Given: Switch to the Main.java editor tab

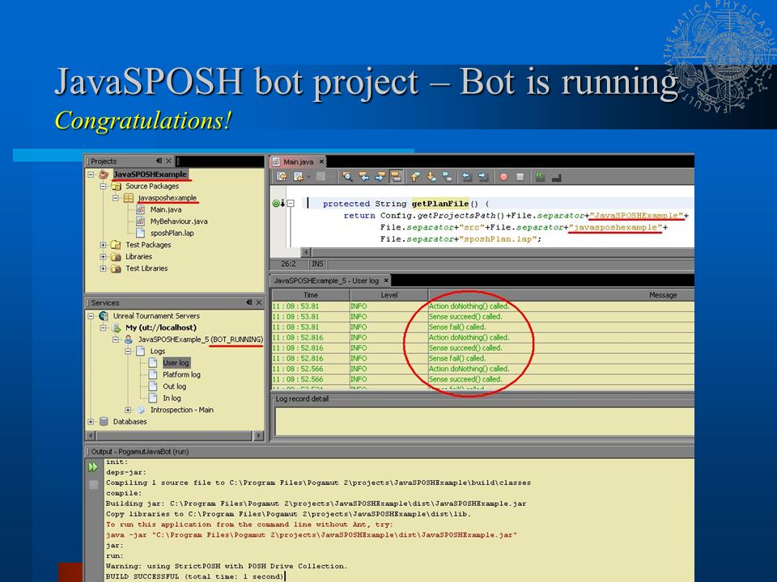Looking at the screenshot, I should 298,162.
